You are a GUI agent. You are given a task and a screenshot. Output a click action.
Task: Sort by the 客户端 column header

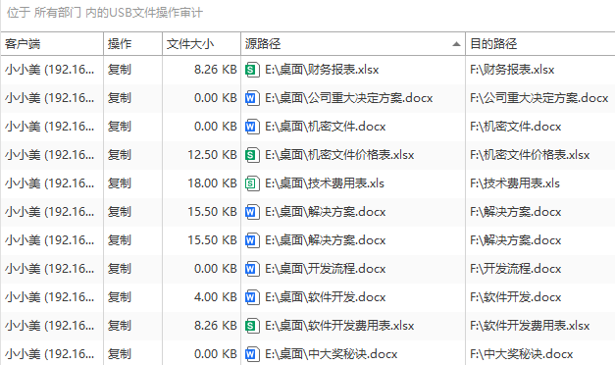coord(52,43)
